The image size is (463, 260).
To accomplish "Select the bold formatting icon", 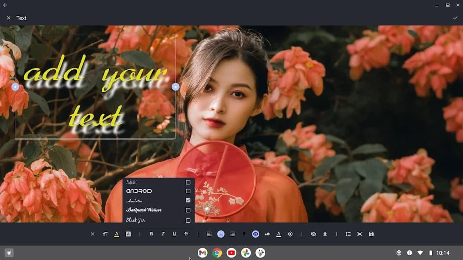I will tap(151, 234).
